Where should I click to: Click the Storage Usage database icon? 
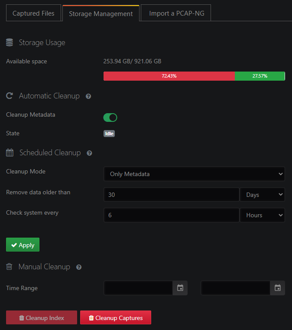9,42
